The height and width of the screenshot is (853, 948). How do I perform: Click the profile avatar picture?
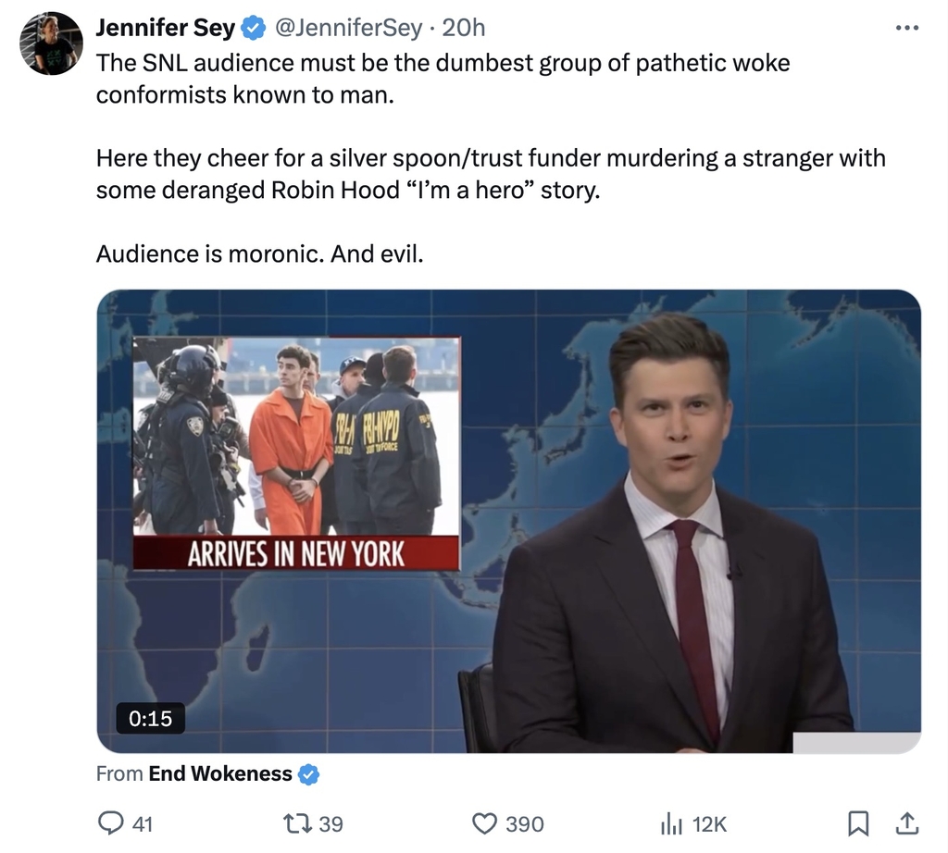click(x=51, y=43)
